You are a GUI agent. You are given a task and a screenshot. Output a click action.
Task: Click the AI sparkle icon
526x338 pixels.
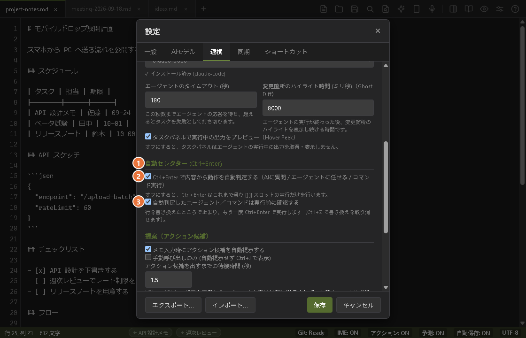point(401,9)
